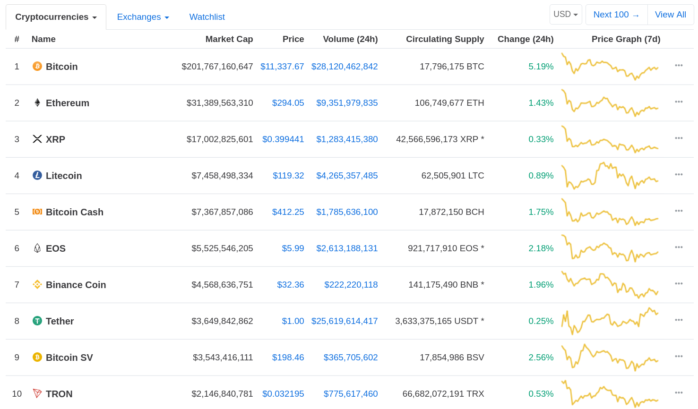The height and width of the screenshot is (409, 698).
Task: Open Tether's 7-day price graph
Action: 610,321
